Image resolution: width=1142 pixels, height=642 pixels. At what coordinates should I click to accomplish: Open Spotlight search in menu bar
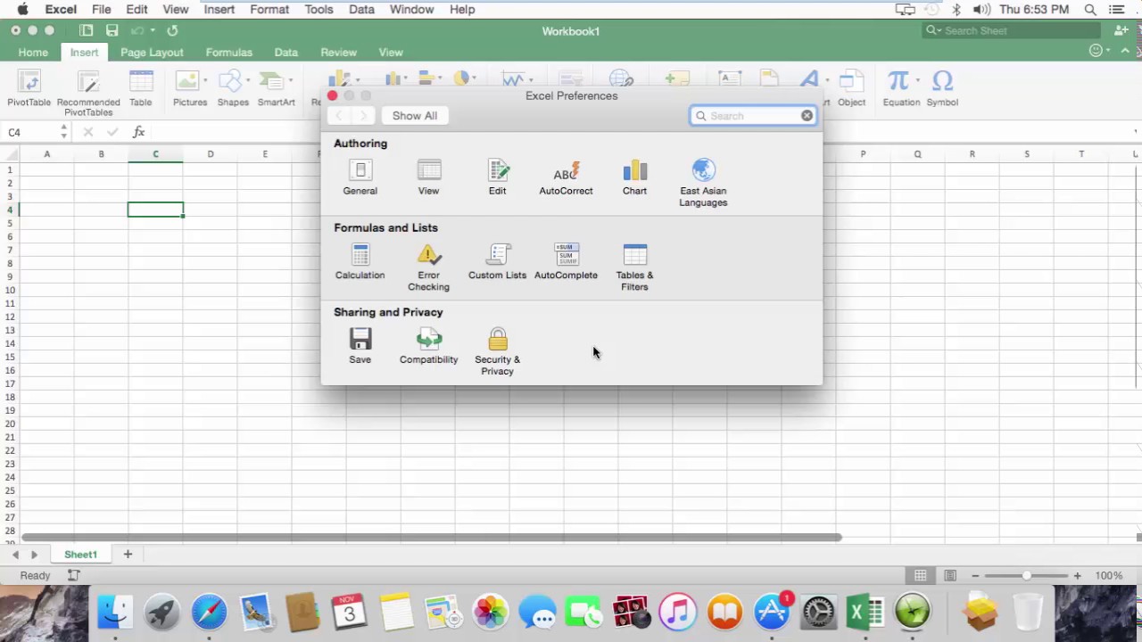click(1090, 9)
